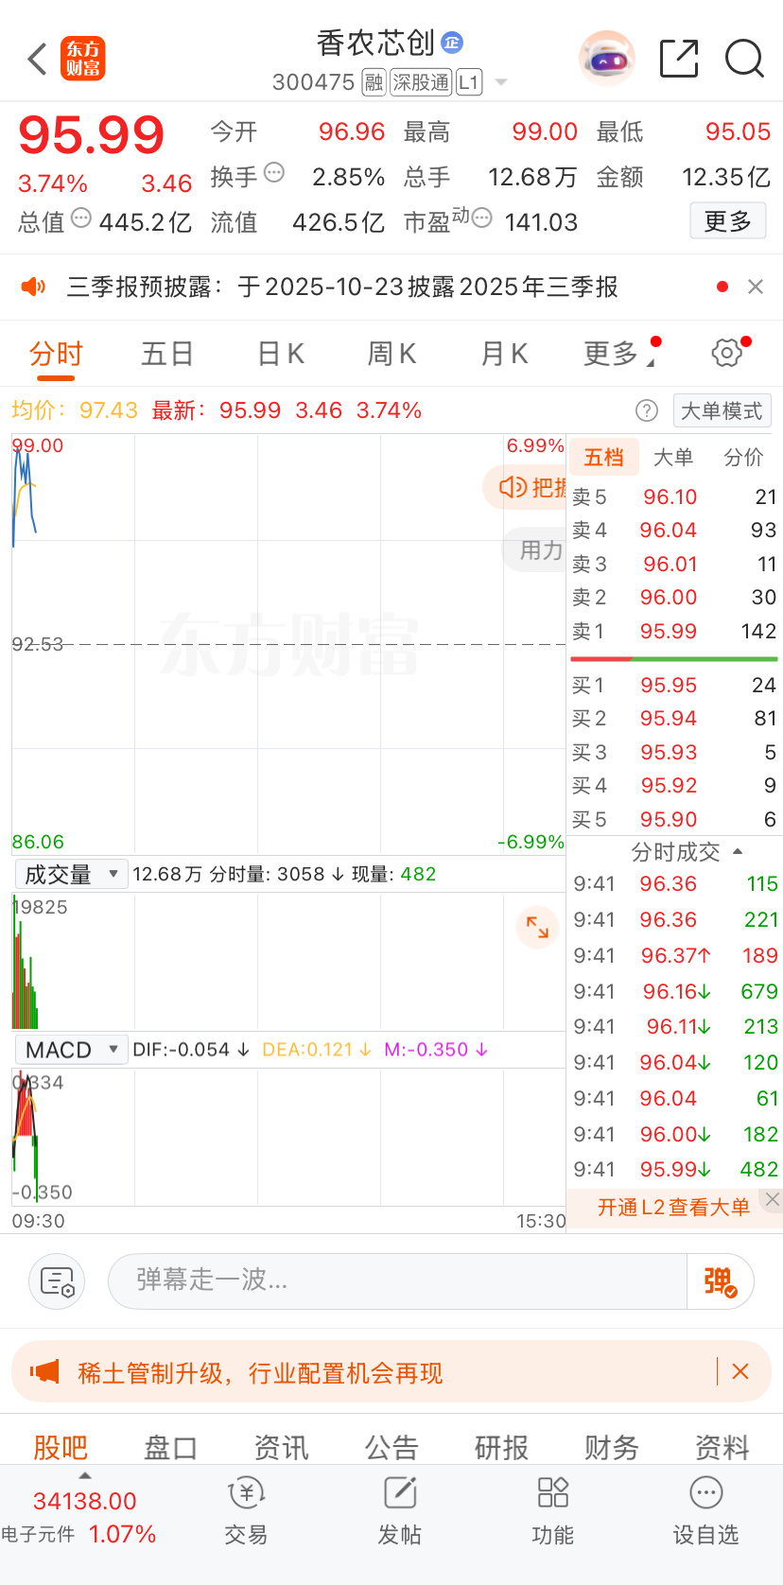The height and width of the screenshot is (1585, 783).
Task: Expand chart to fullscreen with arrows icon
Action: coord(537,927)
